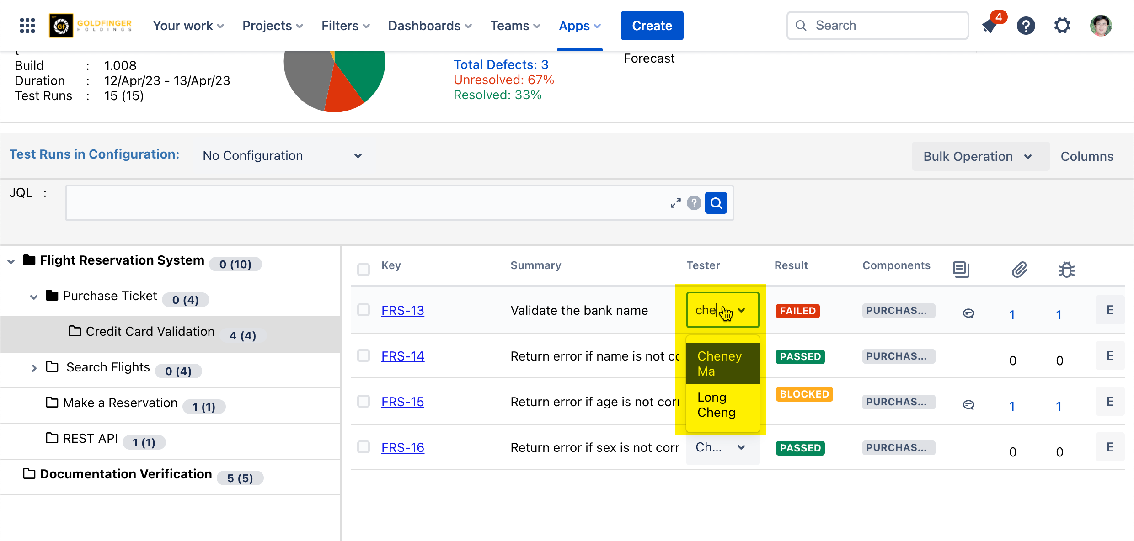Check the FRS-14 row checkbox
Image resolution: width=1134 pixels, height=541 pixels.
[x=364, y=355]
